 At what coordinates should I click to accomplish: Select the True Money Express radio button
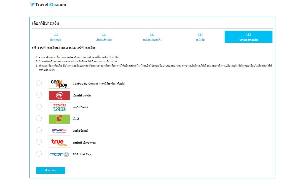pos(39,142)
